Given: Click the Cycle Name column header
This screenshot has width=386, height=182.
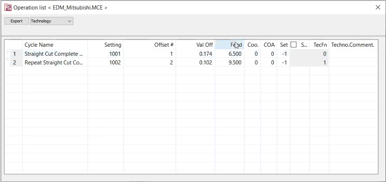Looking at the screenshot, I should click(39, 45).
